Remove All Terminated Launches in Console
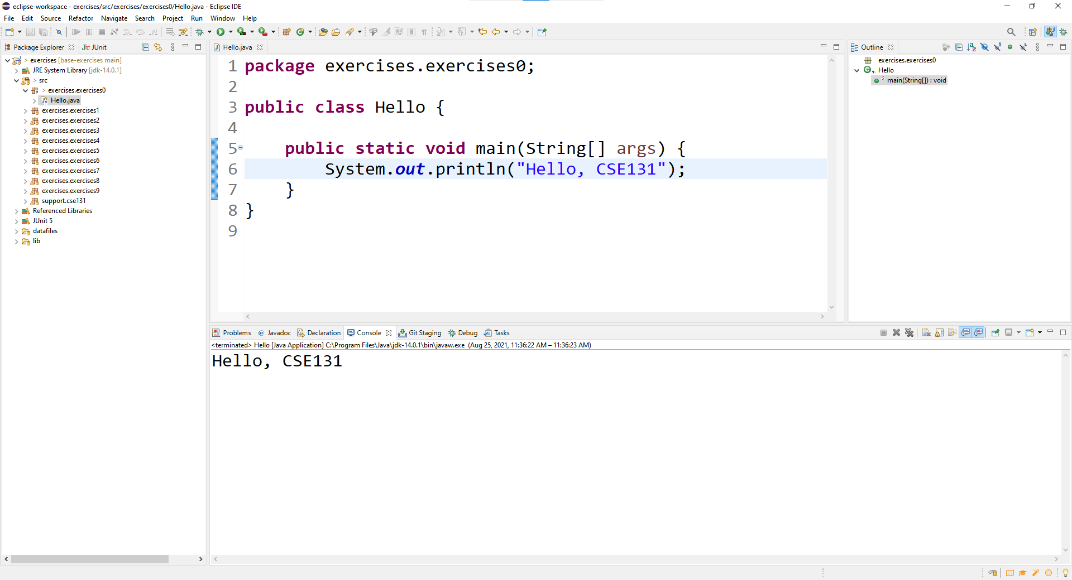 909,332
